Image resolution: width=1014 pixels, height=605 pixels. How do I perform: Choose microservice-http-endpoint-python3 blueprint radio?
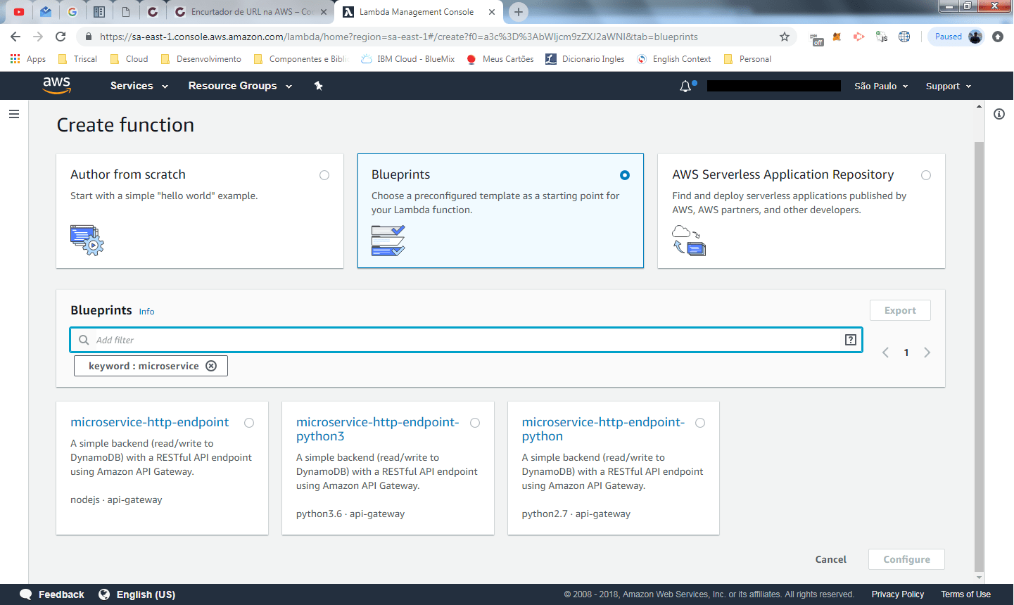tap(475, 423)
